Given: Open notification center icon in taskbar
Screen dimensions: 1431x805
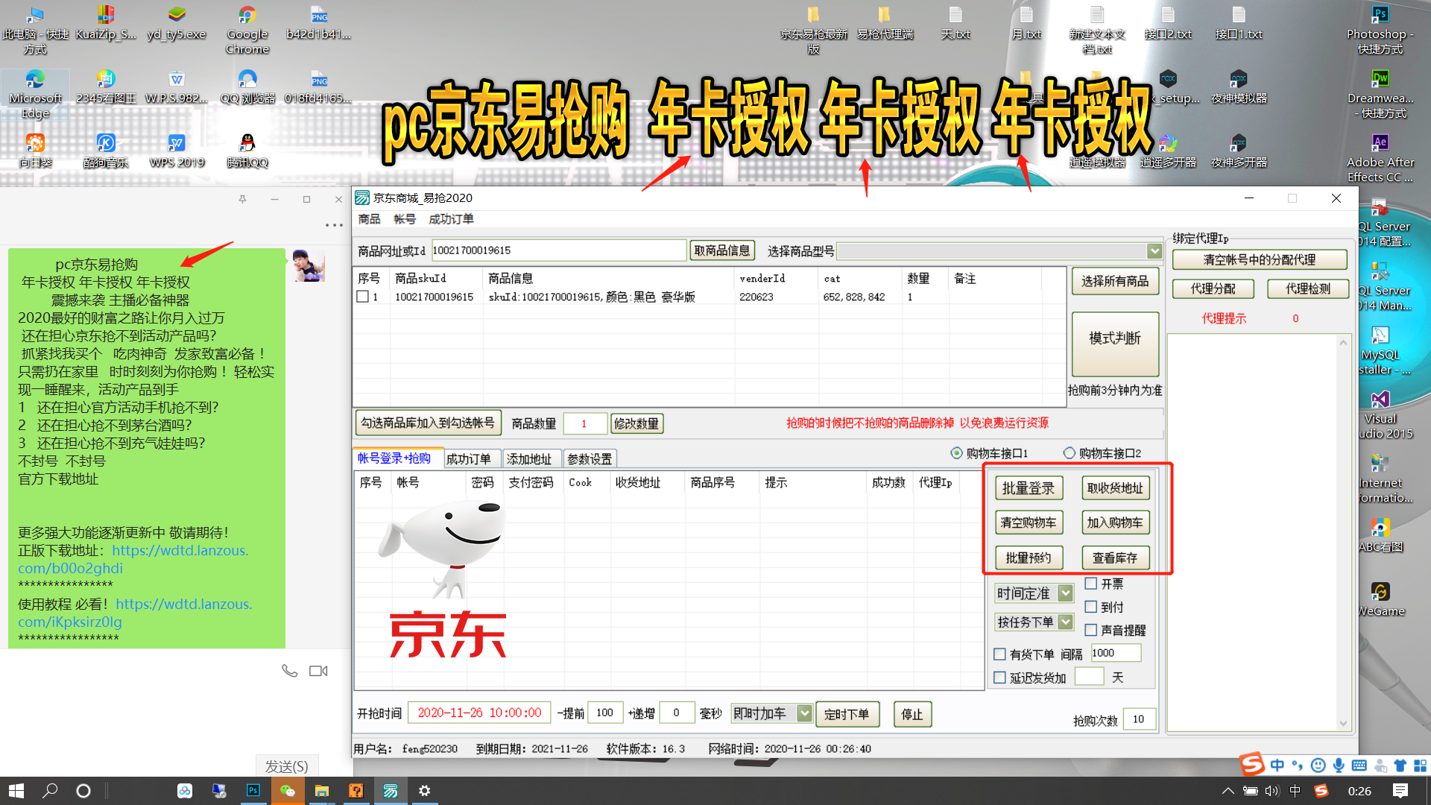Looking at the screenshot, I should 1400,791.
